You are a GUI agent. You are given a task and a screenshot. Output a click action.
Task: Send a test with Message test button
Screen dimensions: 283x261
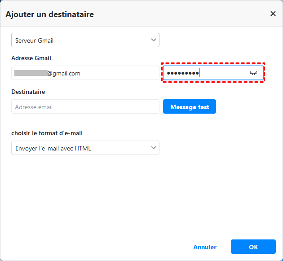tap(190, 107)
